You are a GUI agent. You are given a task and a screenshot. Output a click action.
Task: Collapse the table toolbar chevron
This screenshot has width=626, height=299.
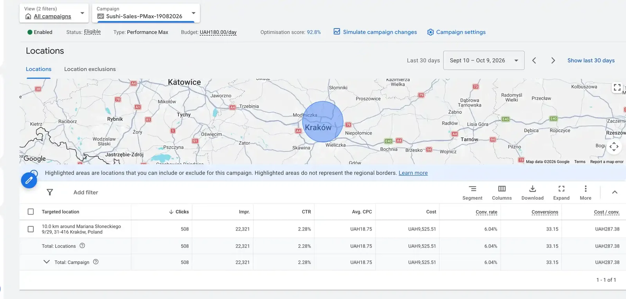click(615, 192)
